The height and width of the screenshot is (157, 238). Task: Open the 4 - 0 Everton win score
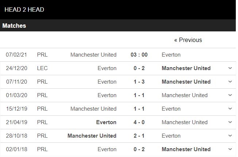click(x=139, y=122)
